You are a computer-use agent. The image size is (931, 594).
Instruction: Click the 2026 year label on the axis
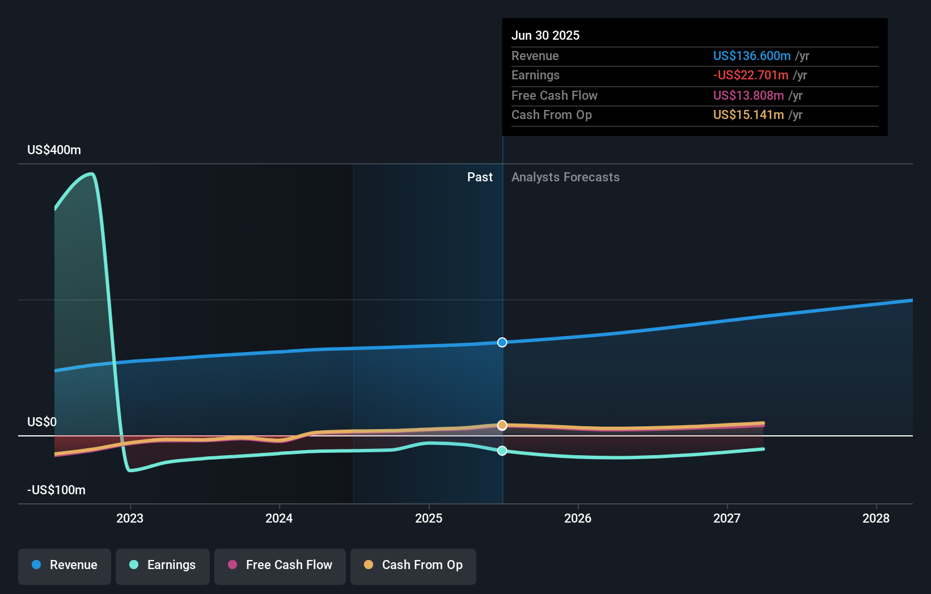point(578,518)
